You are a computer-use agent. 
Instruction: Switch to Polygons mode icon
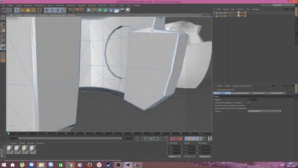pos(3,47)
